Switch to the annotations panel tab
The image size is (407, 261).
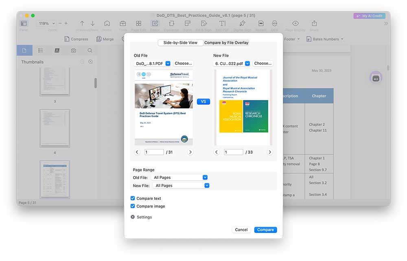tap(57, 51)
